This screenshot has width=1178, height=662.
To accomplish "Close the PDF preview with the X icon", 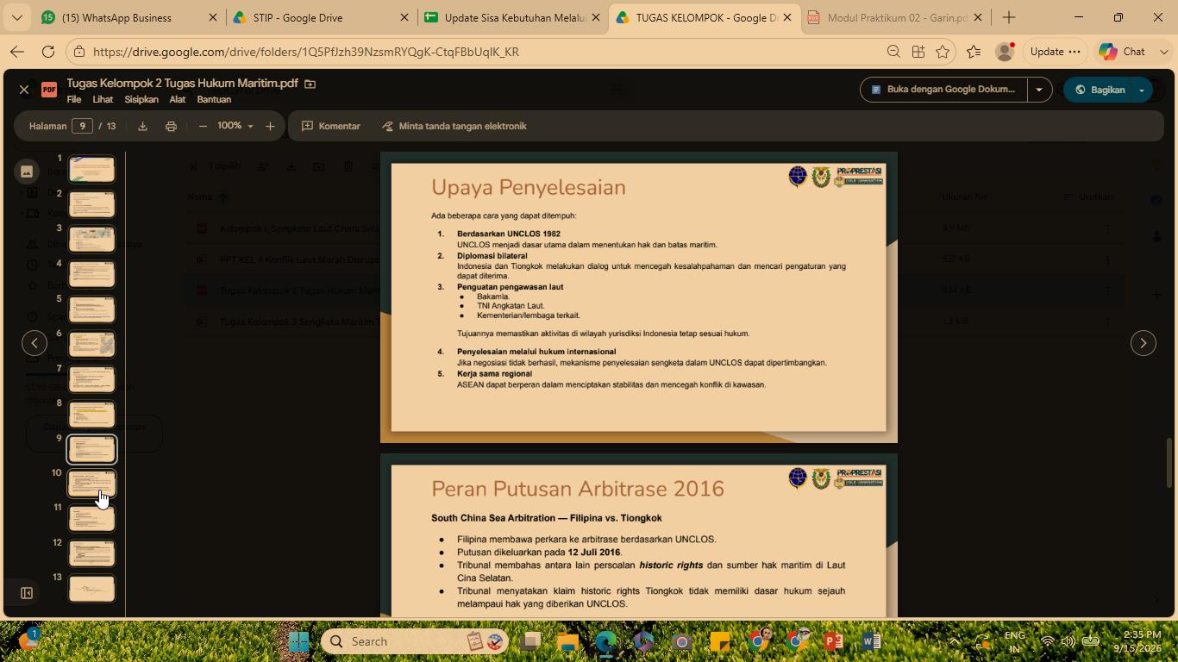I will 24,90.
